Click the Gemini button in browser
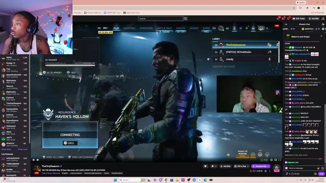The height and width of the screenshot is (183, 326). pos(301,3)
